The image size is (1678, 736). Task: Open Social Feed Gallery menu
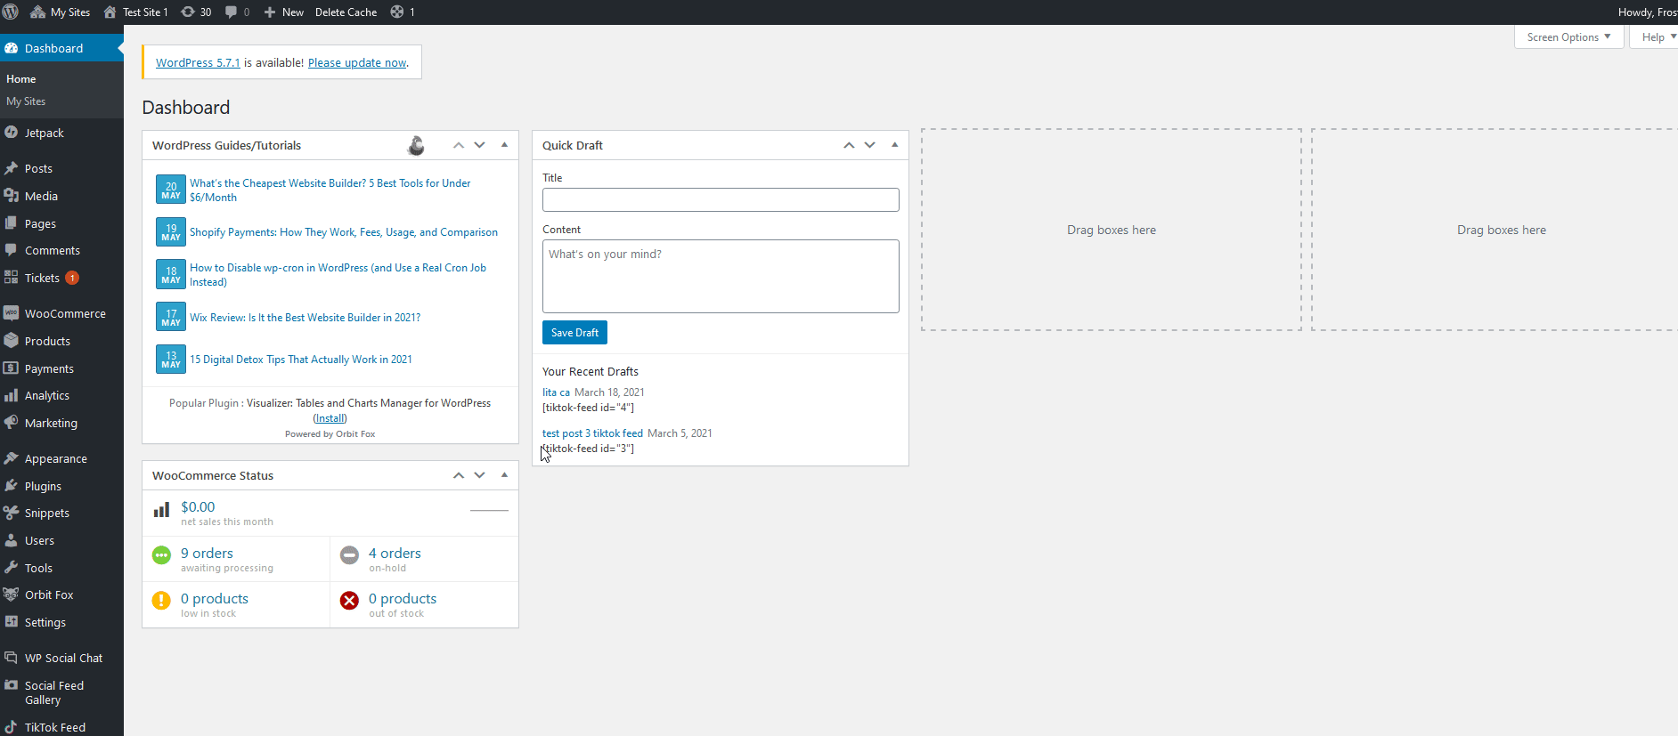(x=53, y=692)
